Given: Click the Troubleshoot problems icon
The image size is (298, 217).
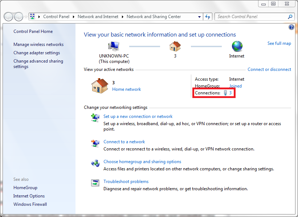Looking at the screenshot, I should click(95, 183).
